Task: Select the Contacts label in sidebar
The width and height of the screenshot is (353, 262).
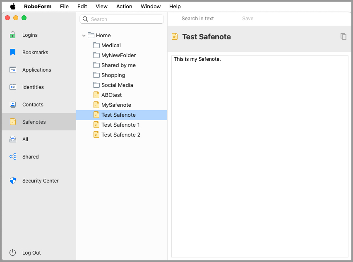Action: 33,104
